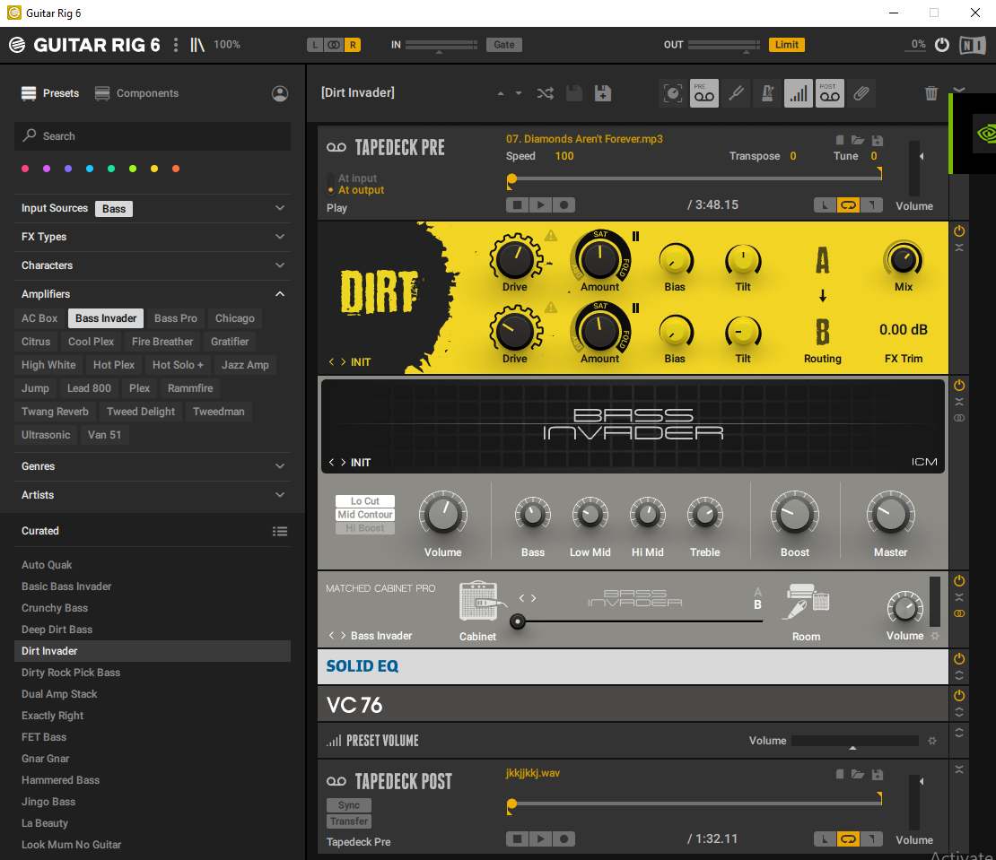Toggle the Solid EQ power button
The image size is (996, 860).
959,659
